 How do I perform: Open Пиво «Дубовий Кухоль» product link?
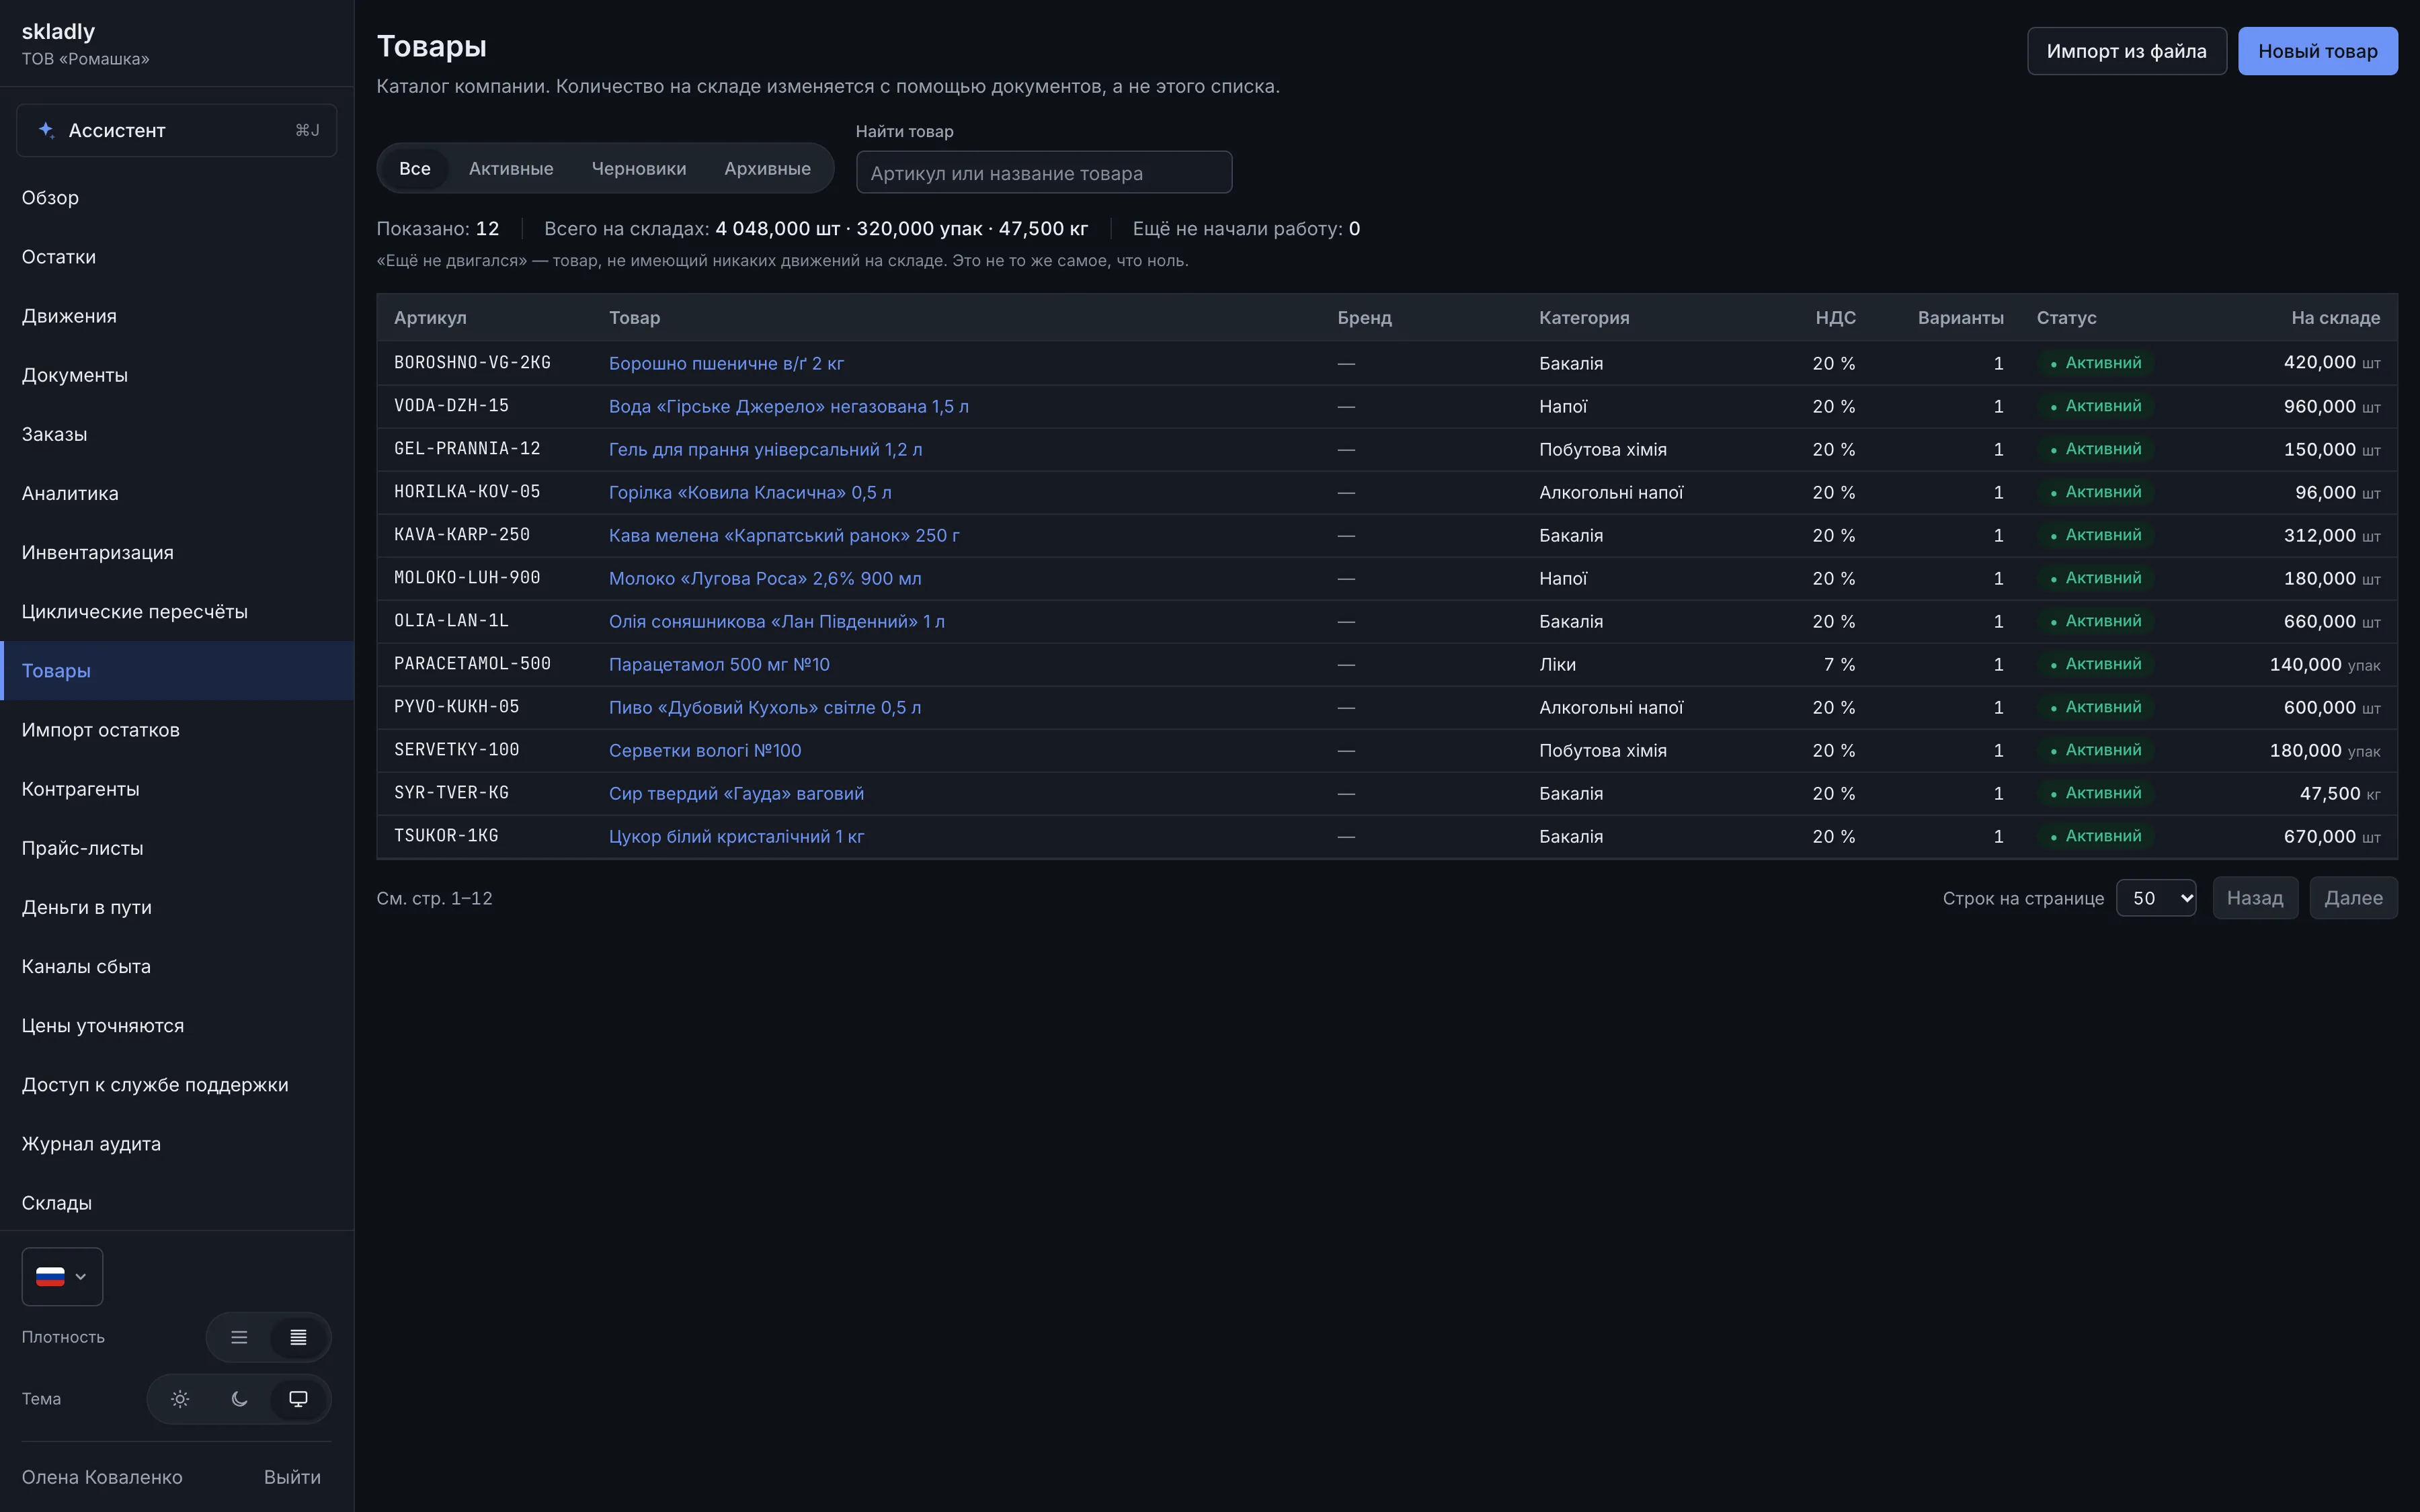pyautogui.click(x=765, y=707)
